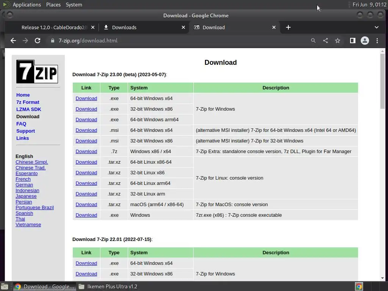Switch to the Downloads tab
This screenshot has height=291, width=388.
[x=144, y=27]
